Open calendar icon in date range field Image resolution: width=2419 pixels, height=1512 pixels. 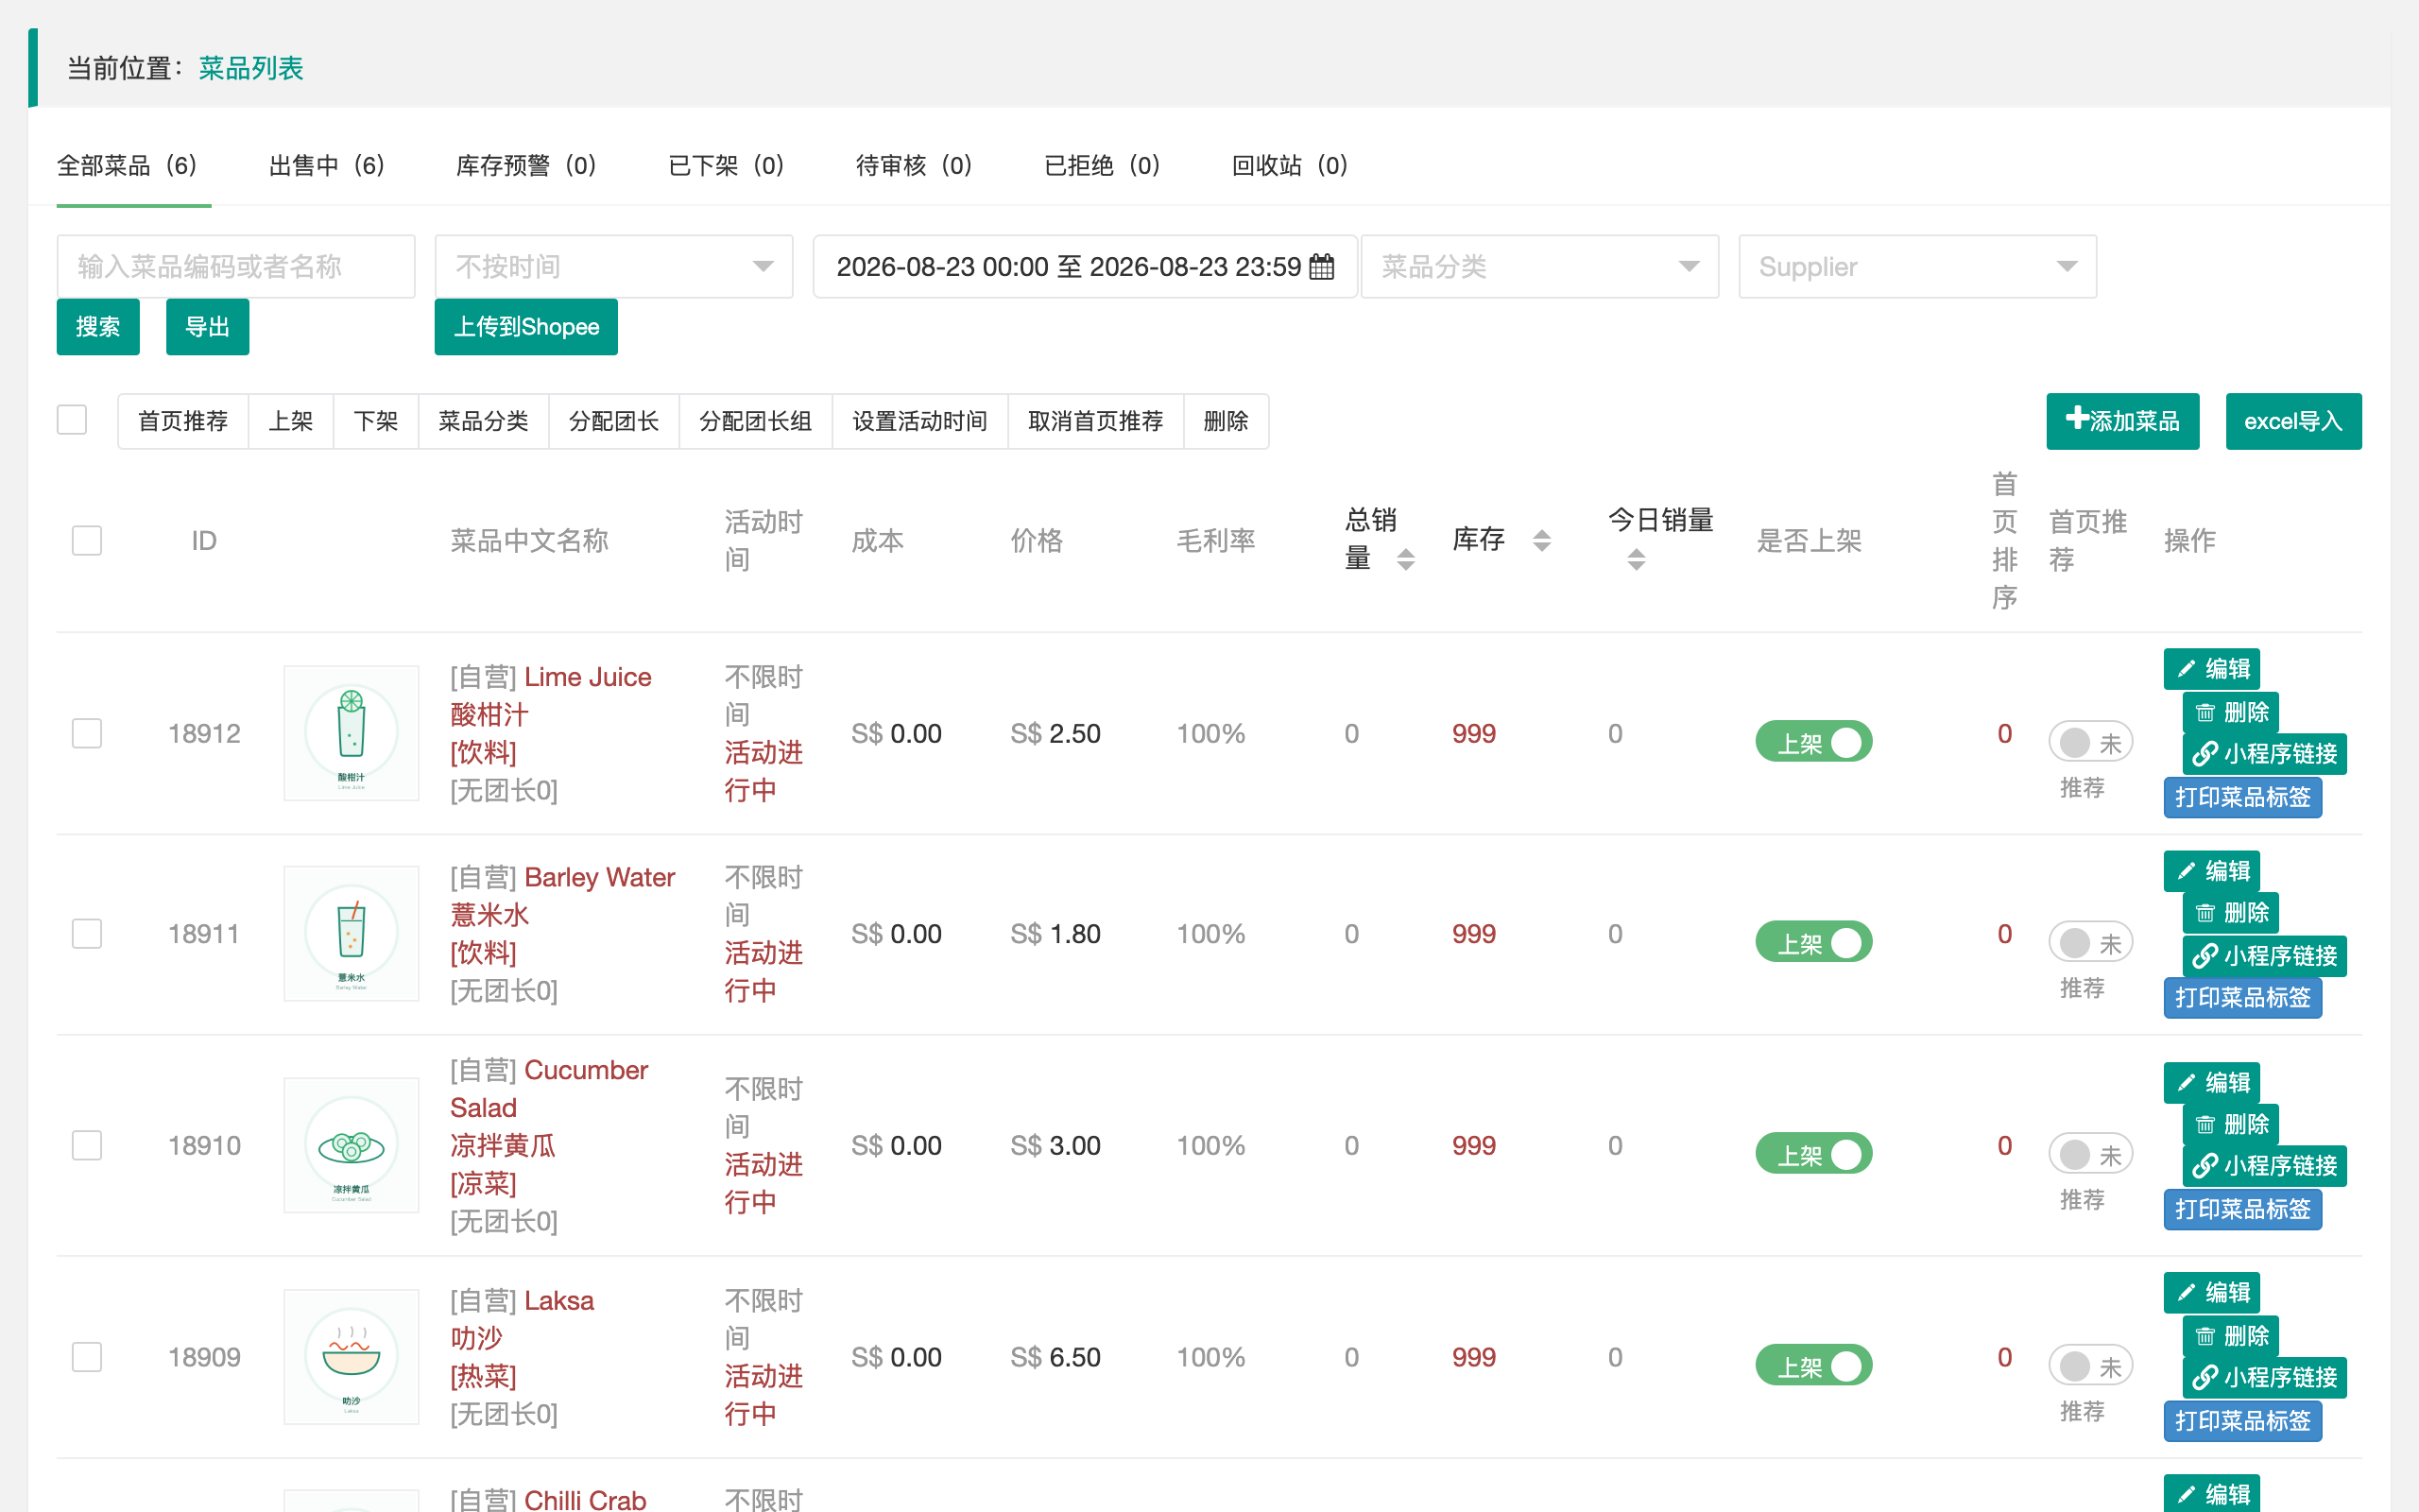tap(1320, 267)
